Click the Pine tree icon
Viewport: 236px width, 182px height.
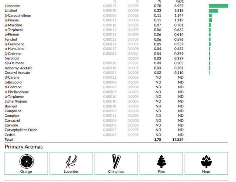[162, 161]
